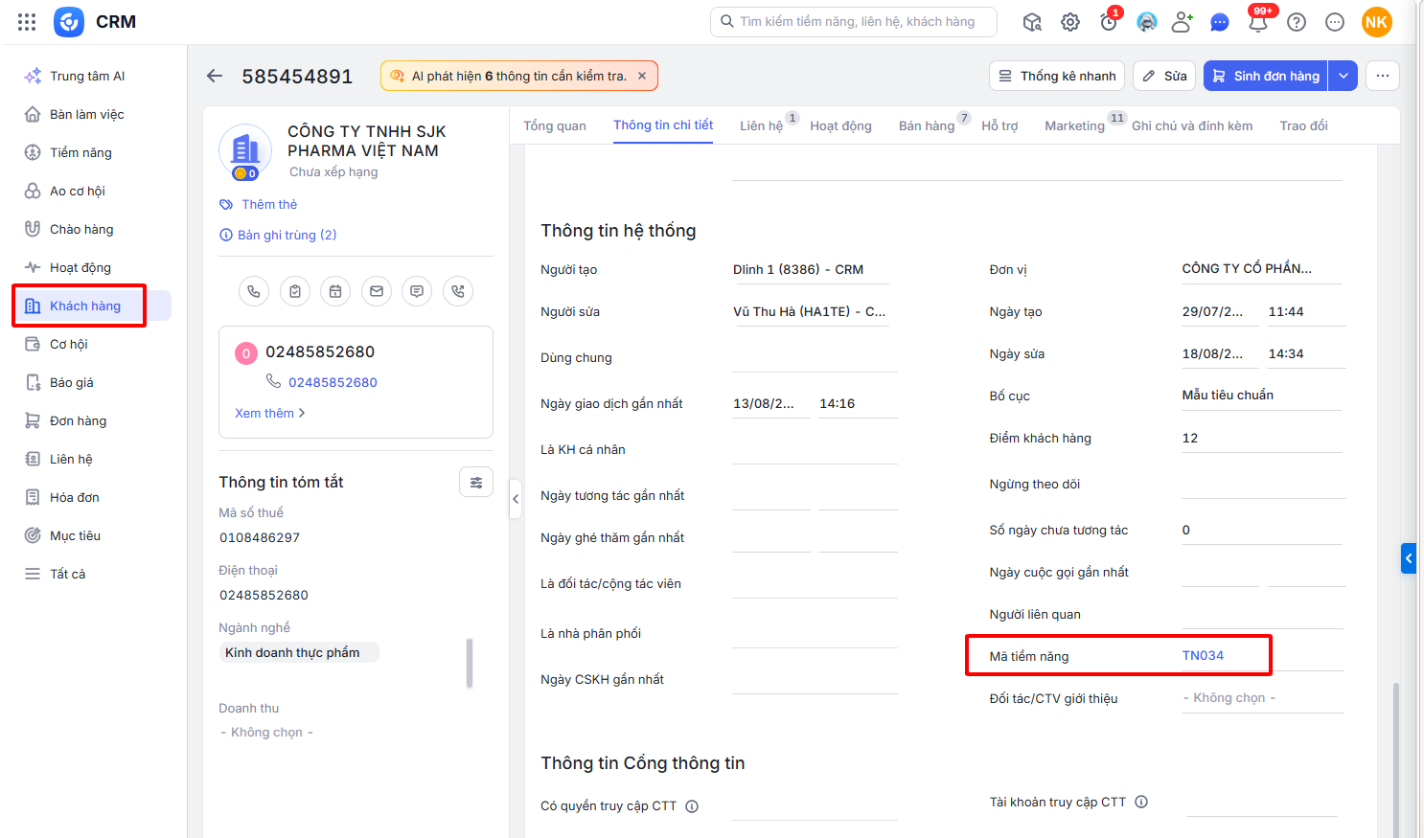This screenshot has height=838, width=1424.
Task: Open Đối tác/CTV giới thiệu dropdown
Action: coord(1262,698)
